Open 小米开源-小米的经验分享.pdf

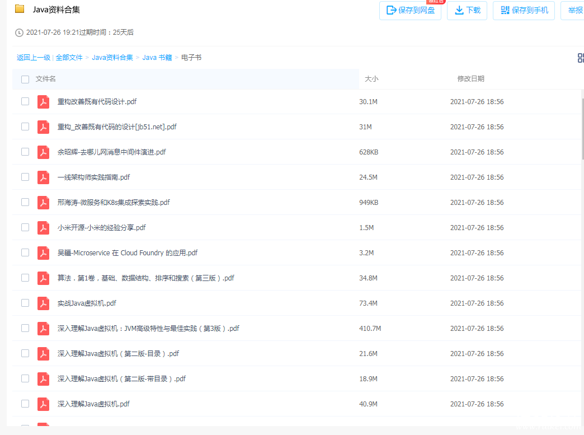(102, 228)
